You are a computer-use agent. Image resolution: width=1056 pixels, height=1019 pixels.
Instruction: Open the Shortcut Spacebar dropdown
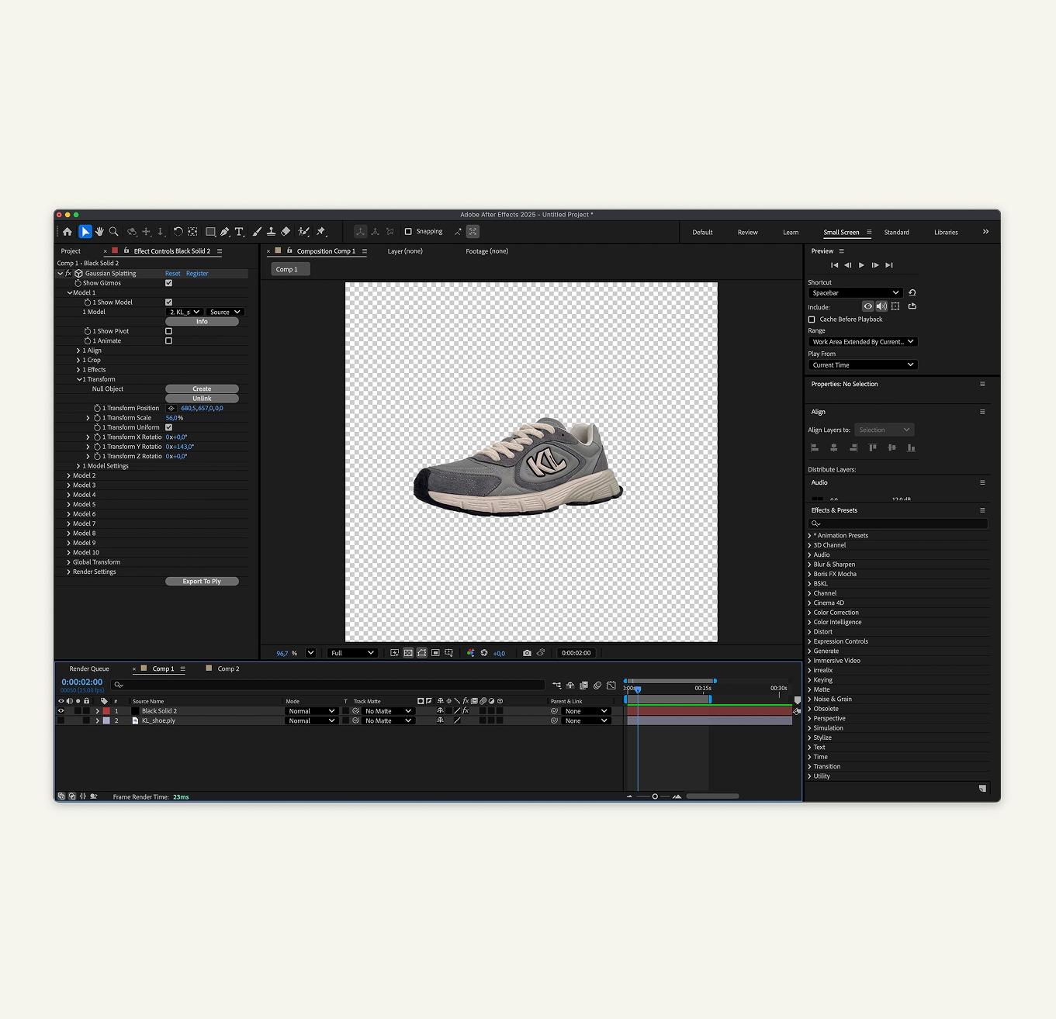point(855,293)
